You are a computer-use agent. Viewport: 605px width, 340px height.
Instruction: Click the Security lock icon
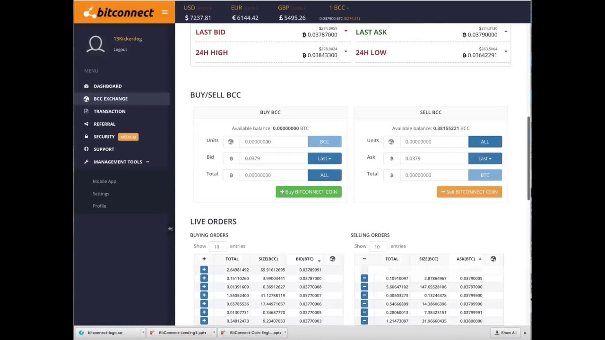86,136
